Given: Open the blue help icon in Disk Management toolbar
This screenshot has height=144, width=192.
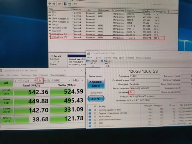Looking at the screenshot, I should [65, 4].
